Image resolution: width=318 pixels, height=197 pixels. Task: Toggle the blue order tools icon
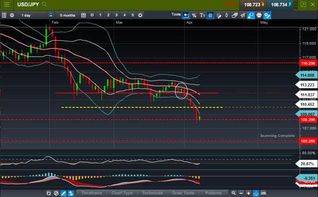point(267,15)
